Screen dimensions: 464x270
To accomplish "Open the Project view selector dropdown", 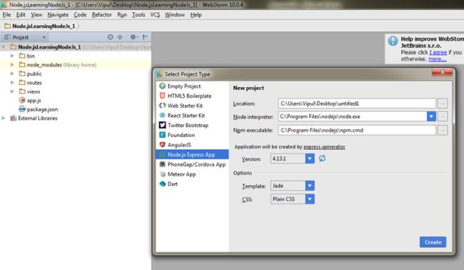I will coord(25,37).
